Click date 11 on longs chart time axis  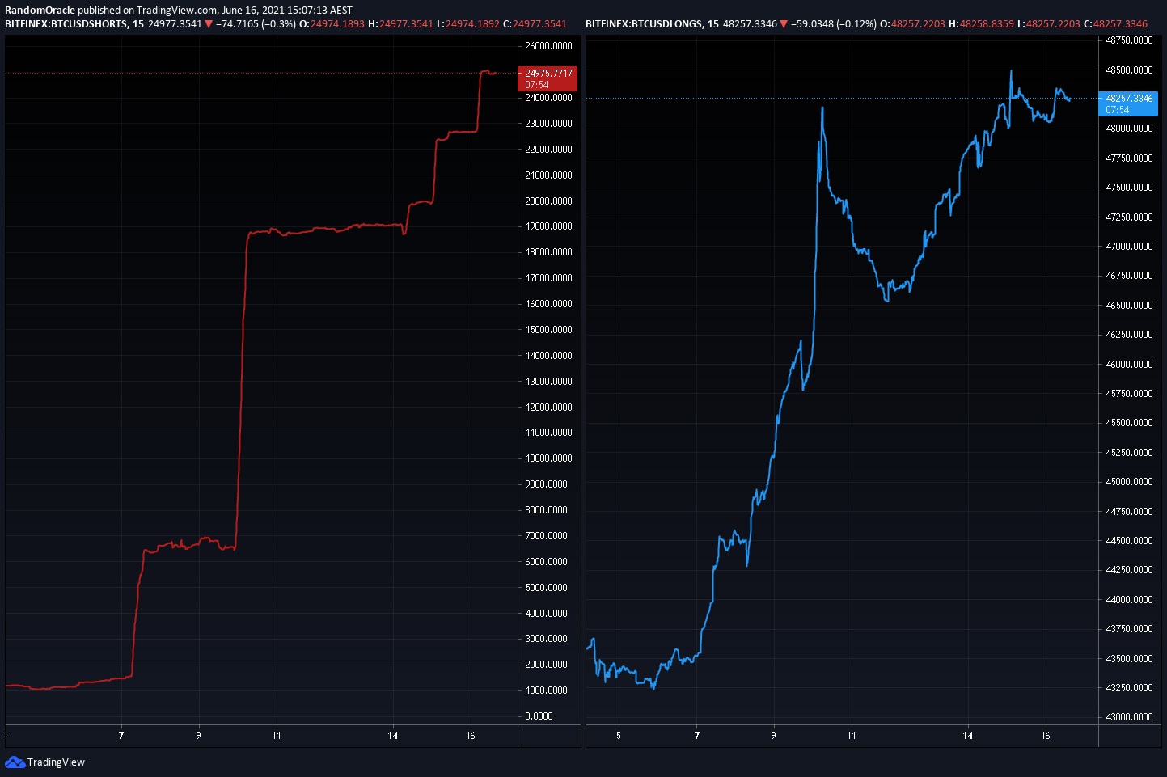(852, 736)
